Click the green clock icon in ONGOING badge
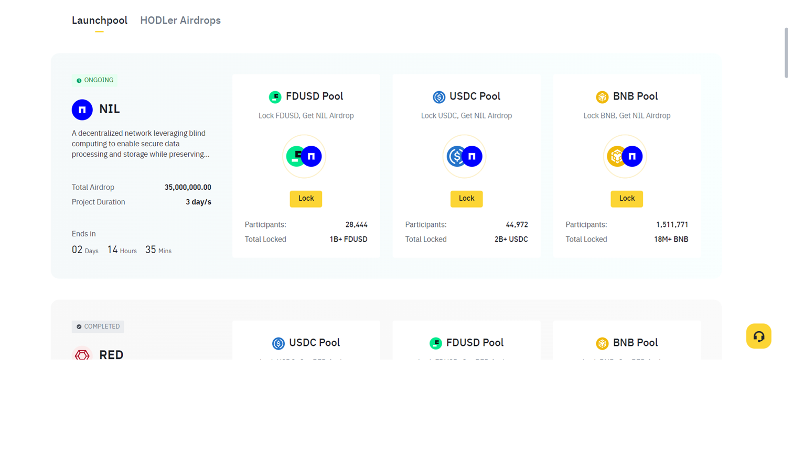 click(x=79, y=81)
